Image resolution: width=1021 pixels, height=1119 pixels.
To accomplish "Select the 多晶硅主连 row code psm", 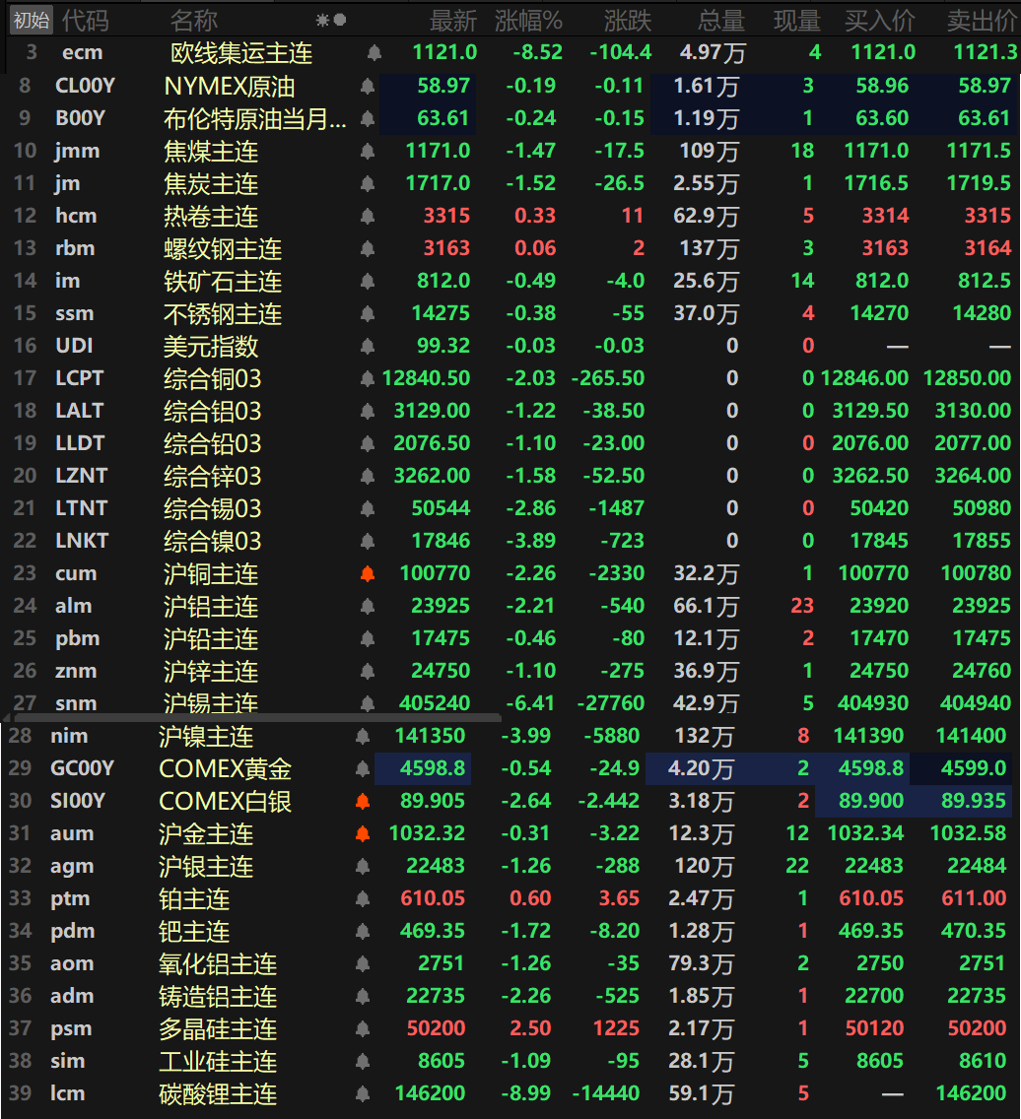I will pos(71,1028).
